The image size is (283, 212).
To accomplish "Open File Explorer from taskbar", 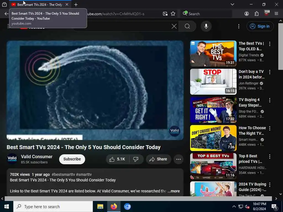I will point(100,206).
